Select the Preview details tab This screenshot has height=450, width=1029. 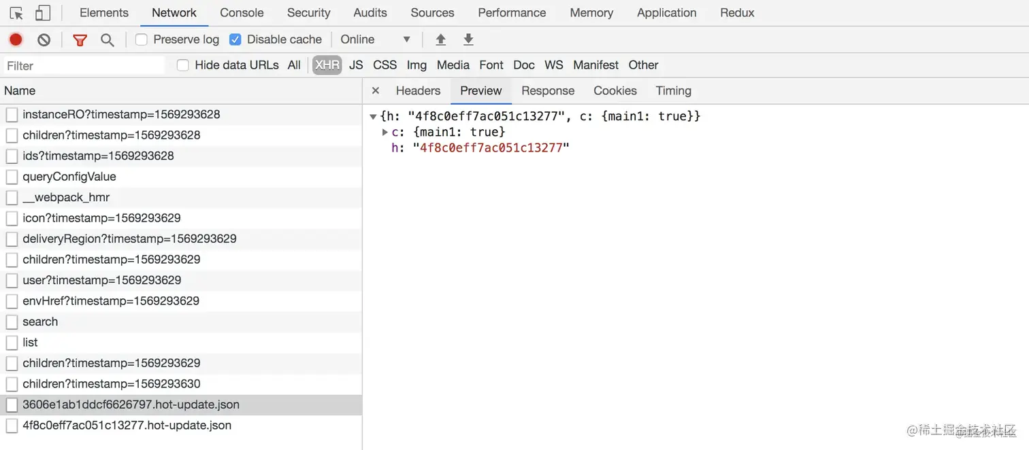pyautogui.click(x=480, y=90)
